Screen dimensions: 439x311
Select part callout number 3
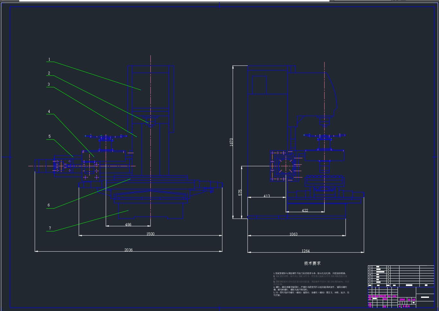[x=49, y=85]
